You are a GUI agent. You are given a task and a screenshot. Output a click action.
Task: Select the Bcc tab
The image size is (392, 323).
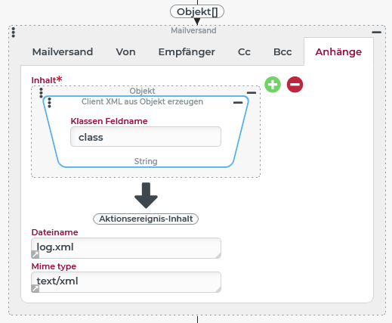[282, 51]
